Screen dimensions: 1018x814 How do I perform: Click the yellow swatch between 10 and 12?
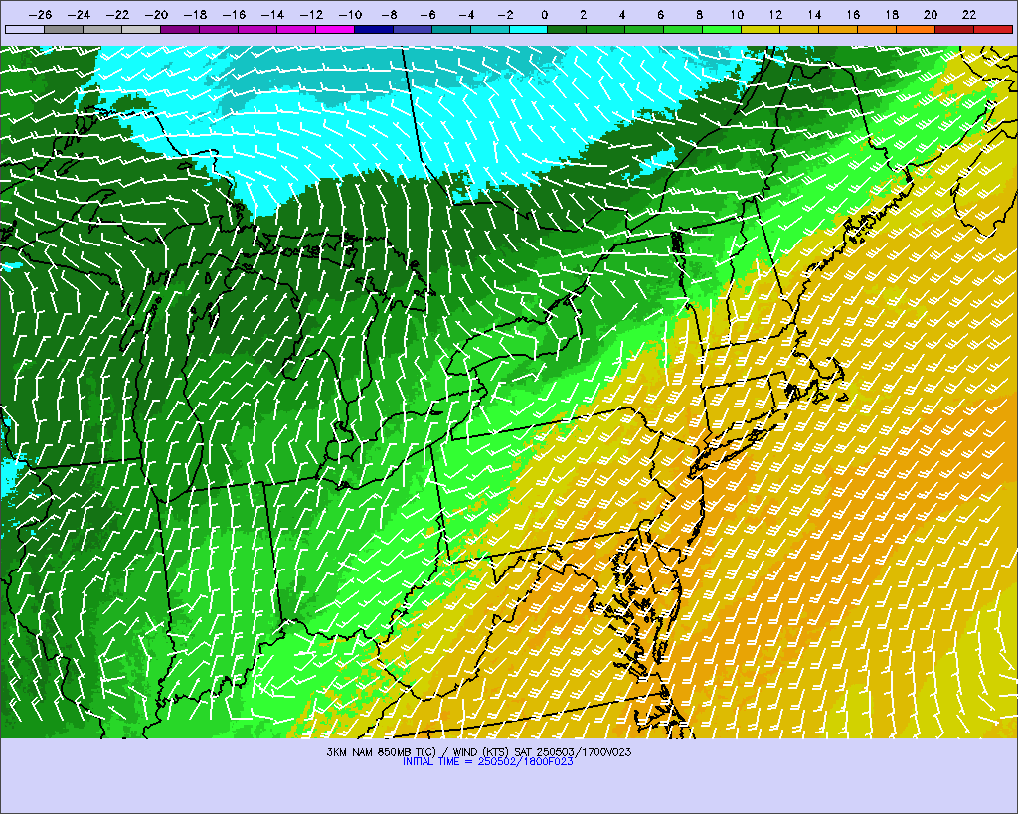761,29
